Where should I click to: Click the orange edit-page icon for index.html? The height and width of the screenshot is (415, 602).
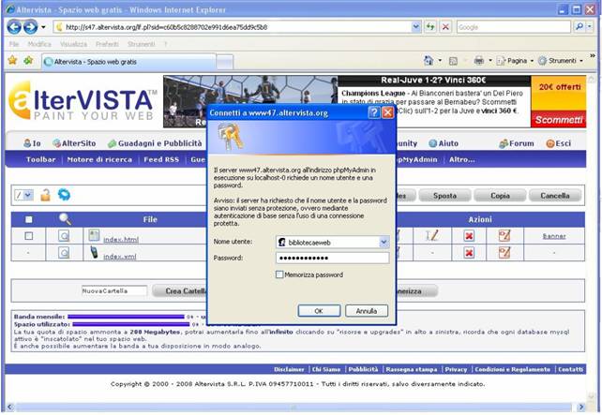(504, 235)
